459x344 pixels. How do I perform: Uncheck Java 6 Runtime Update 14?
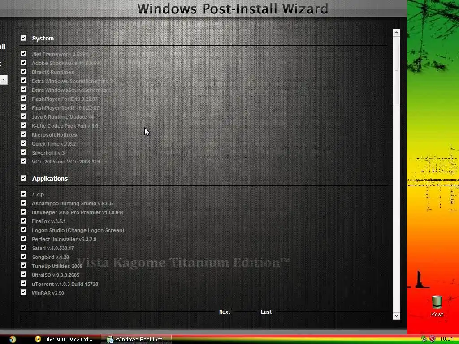point(23,116)
